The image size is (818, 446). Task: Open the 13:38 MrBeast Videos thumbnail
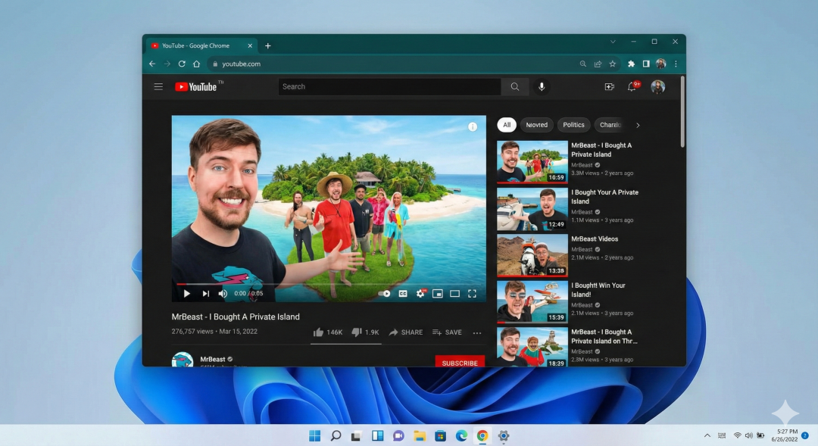click(x=532, y=255)
